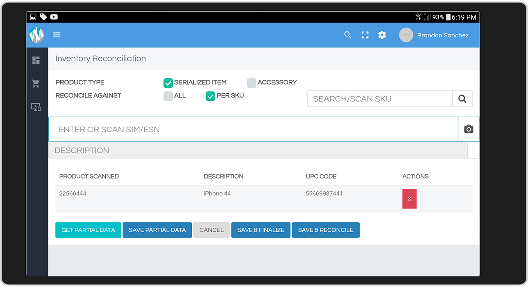Image resolution: width=528 pixels, height=292 pixels.
Task: Open the shopping cart sidebar icon
Action: pos(36,84)
